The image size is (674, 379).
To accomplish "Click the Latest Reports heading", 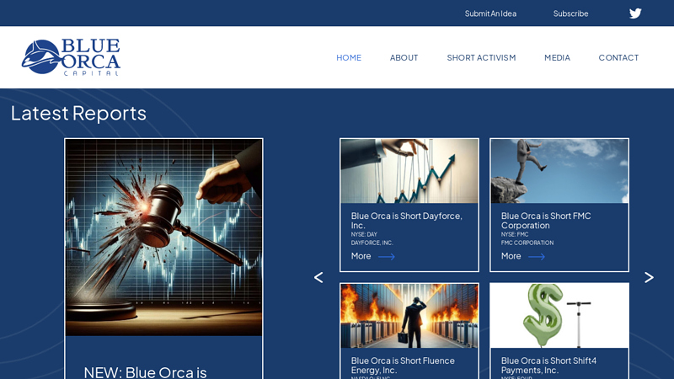I will tap(78, 113).
